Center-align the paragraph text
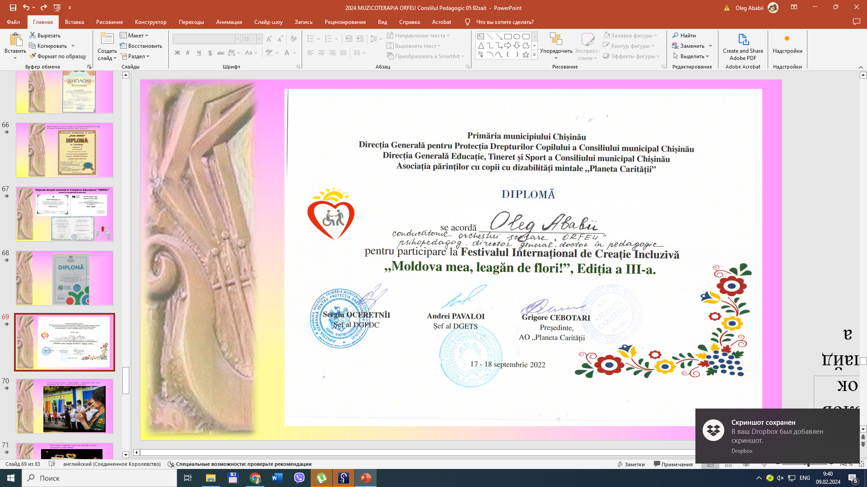867x487 pixels. click(x=322, y=53)
